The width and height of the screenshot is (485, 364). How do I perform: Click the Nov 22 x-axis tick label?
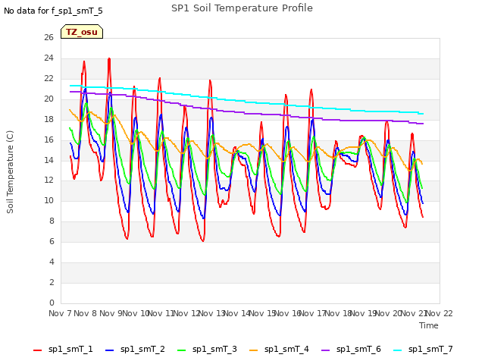440,313
